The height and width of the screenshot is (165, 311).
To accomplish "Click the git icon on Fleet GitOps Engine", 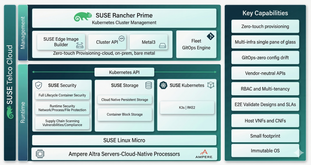I will pyautogui.click(x=210, y=36).
